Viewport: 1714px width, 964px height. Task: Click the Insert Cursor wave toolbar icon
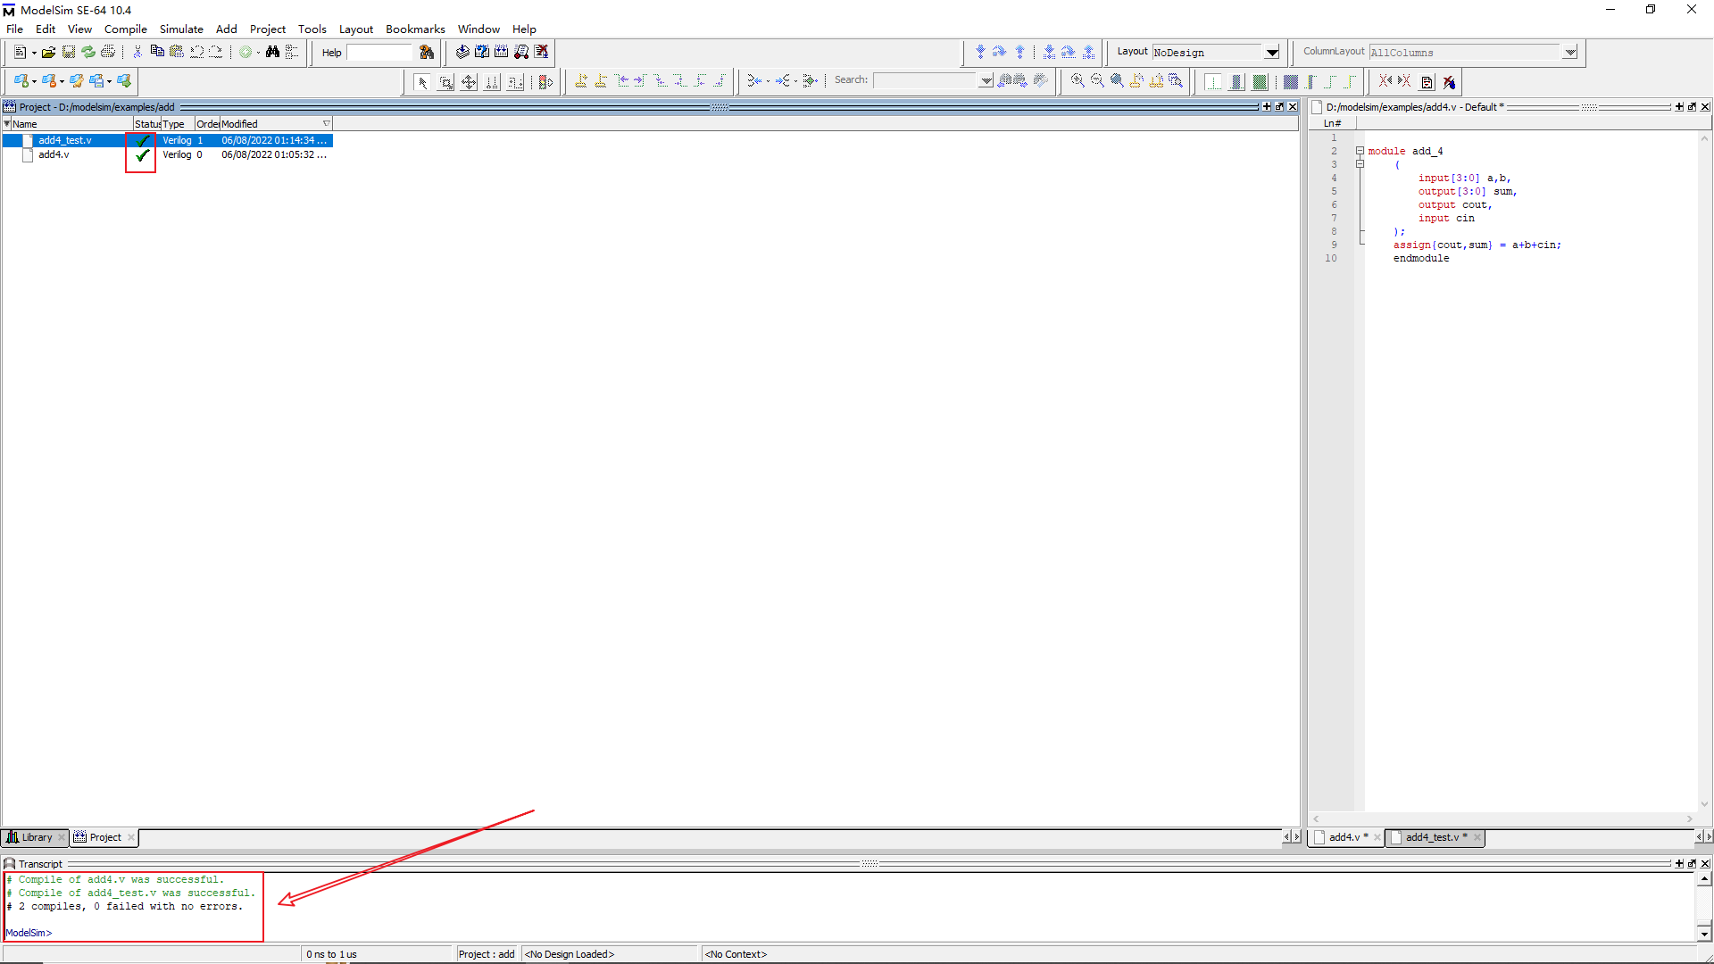[581, 81]
